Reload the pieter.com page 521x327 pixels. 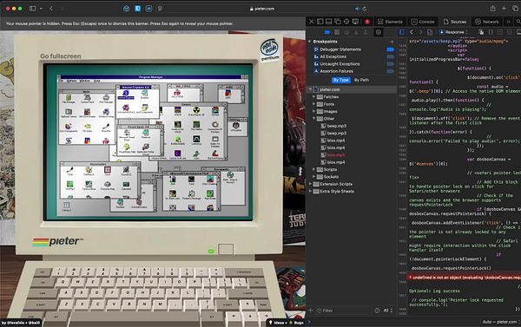click(x=365, y=9)
